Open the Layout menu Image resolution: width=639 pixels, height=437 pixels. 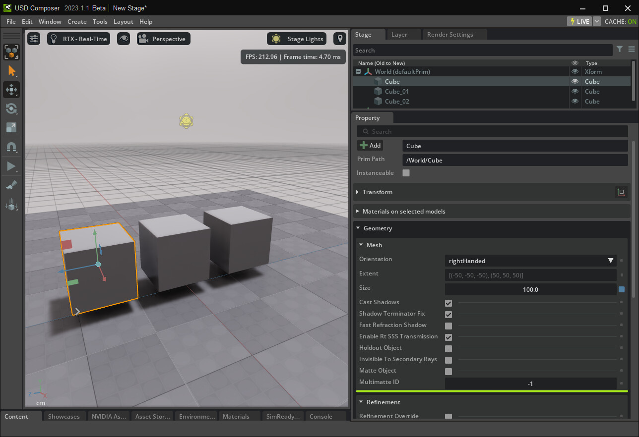(x=124, y=21)
